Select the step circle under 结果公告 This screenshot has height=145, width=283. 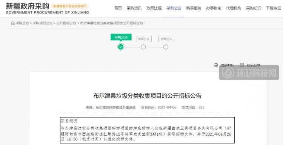click(143, 47)
